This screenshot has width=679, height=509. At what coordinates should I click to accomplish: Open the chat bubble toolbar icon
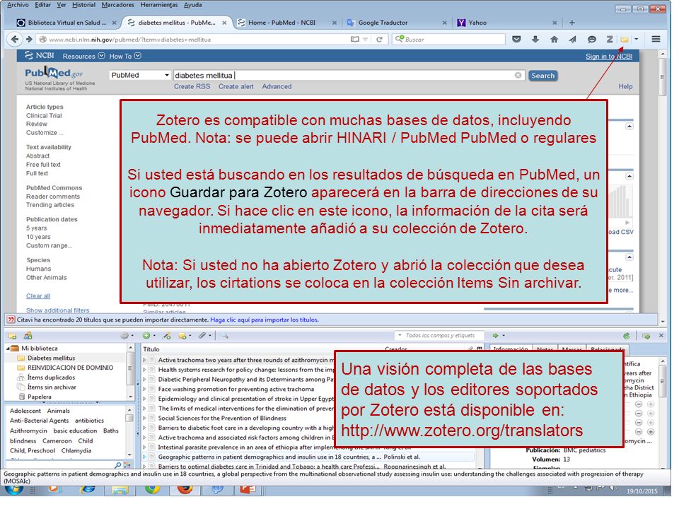click(591, 40)
